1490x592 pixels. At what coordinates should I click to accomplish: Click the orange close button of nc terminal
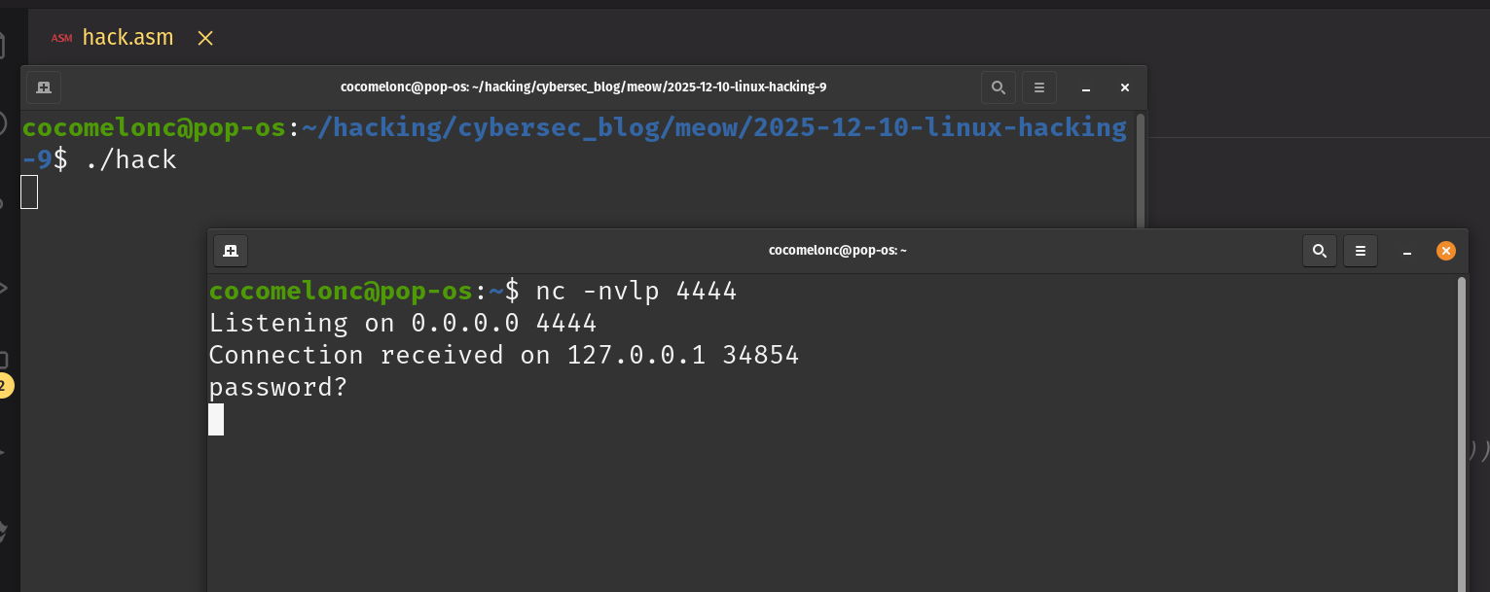(x=1446, y=251)
